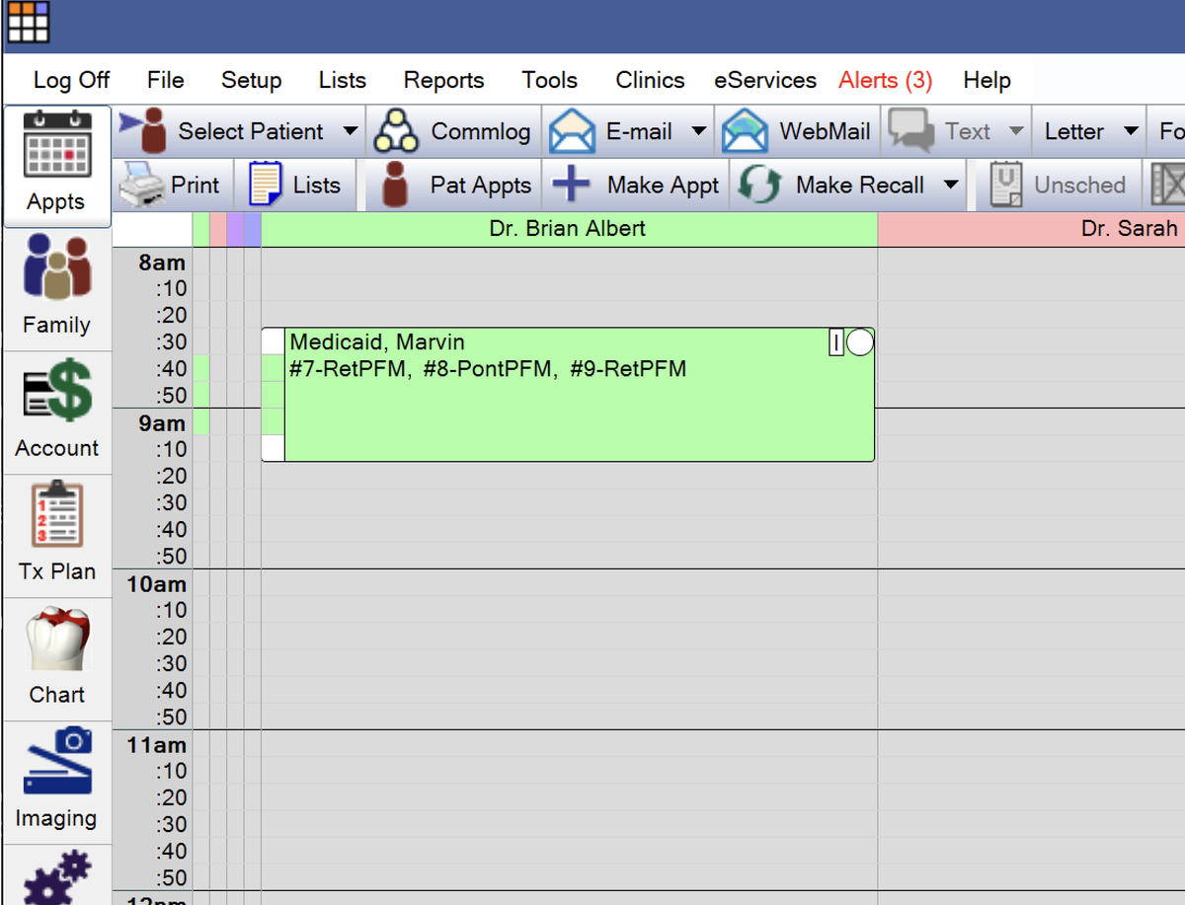Click the Text speech bubble icon
Viewport: 1185px width, 905px height.
click(910, 131)
